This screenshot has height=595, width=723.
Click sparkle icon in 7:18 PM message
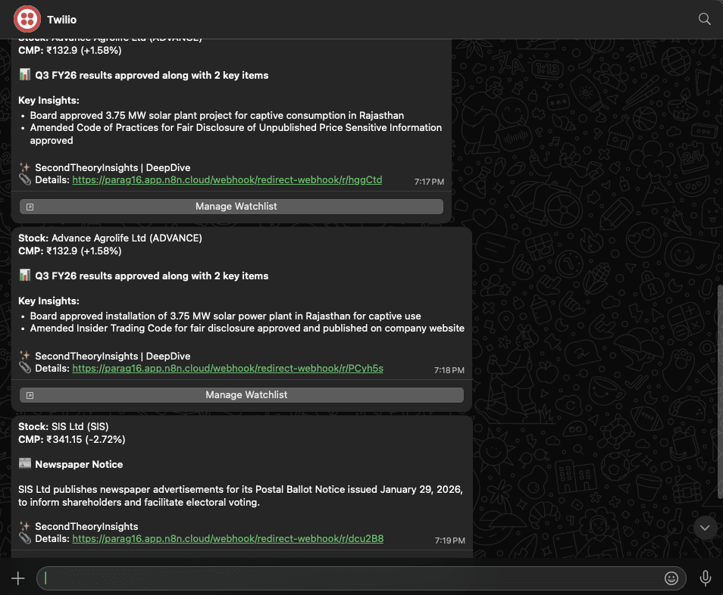[x=25, y=356]
